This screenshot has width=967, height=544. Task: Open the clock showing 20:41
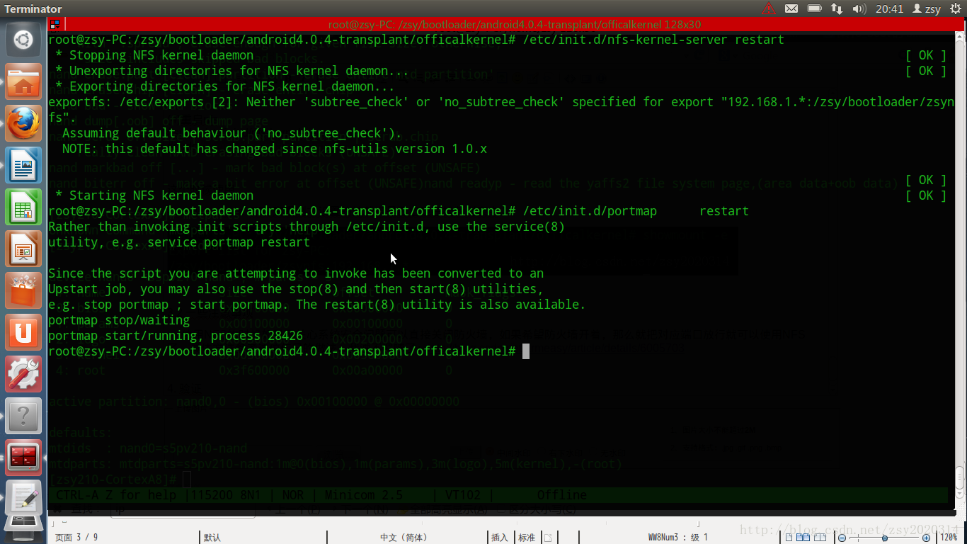click(889, 8)
